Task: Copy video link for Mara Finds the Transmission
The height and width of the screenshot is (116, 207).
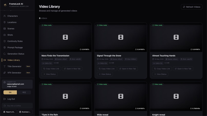Action: (51, 69)
